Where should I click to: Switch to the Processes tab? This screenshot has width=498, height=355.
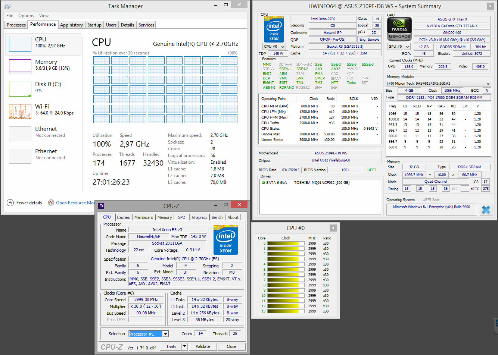(x=16, y=25)
